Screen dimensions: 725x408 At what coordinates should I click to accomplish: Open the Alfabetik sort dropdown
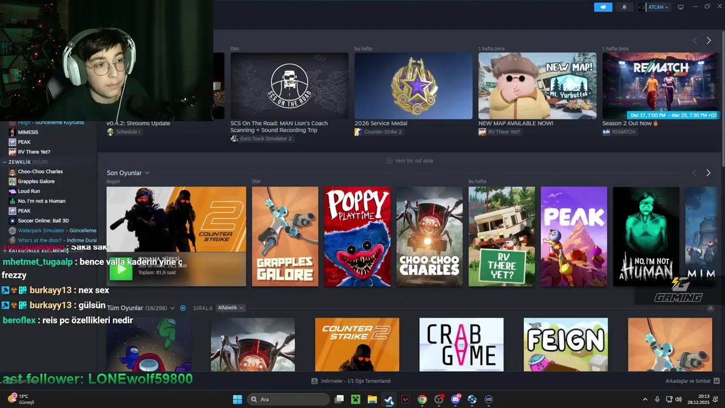coord(231,308)
